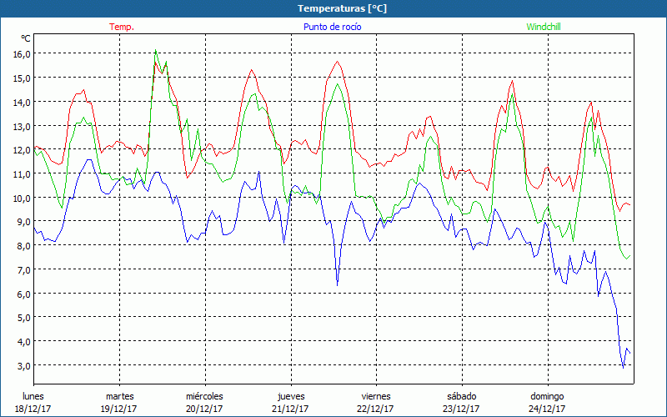Click the 13,0 y-axis value
The width and height of the screenshot is (667, 417).
point(22,126)
